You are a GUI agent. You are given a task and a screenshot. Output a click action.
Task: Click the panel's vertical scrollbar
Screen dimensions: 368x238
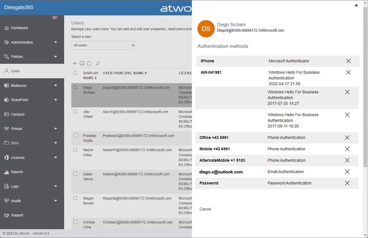[x=365, y=85]
